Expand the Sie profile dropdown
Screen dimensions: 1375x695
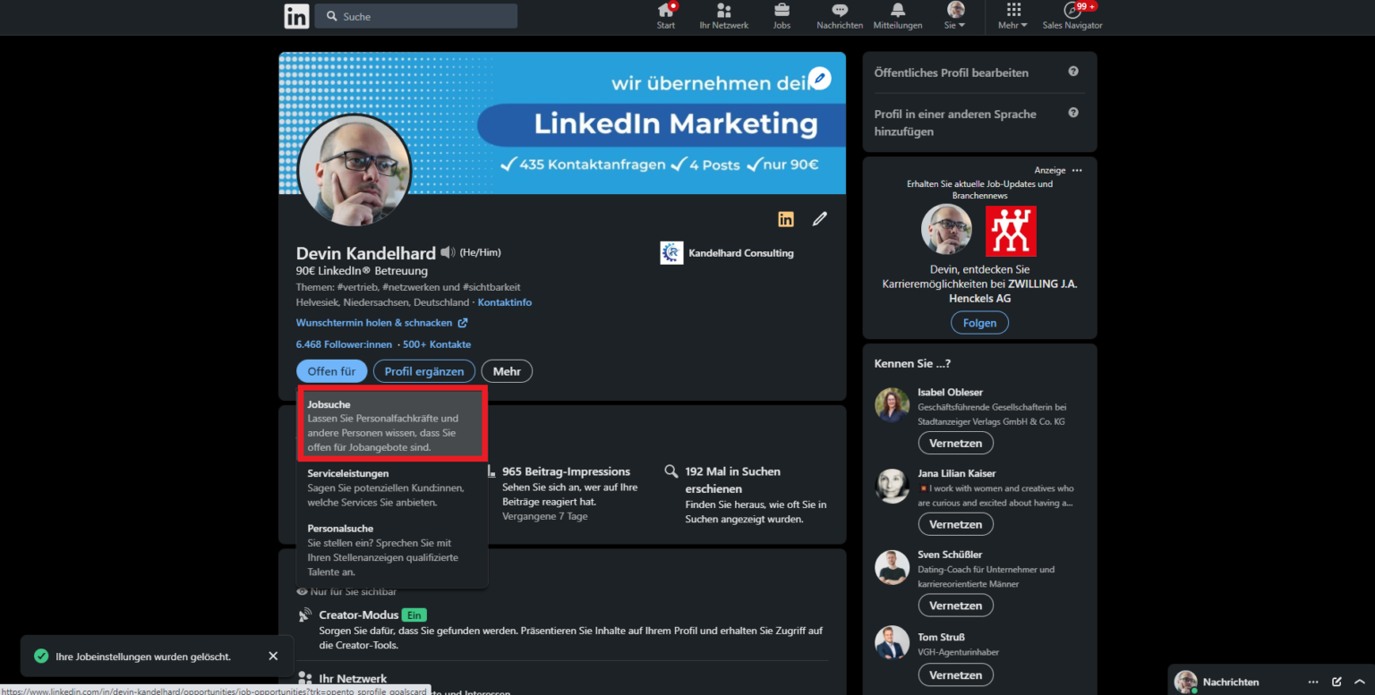tap(954, 16)
